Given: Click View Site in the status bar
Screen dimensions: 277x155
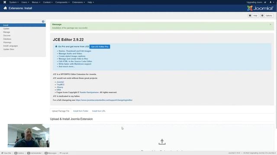Looking at the screenshot, I should click(x=6, y=153).
